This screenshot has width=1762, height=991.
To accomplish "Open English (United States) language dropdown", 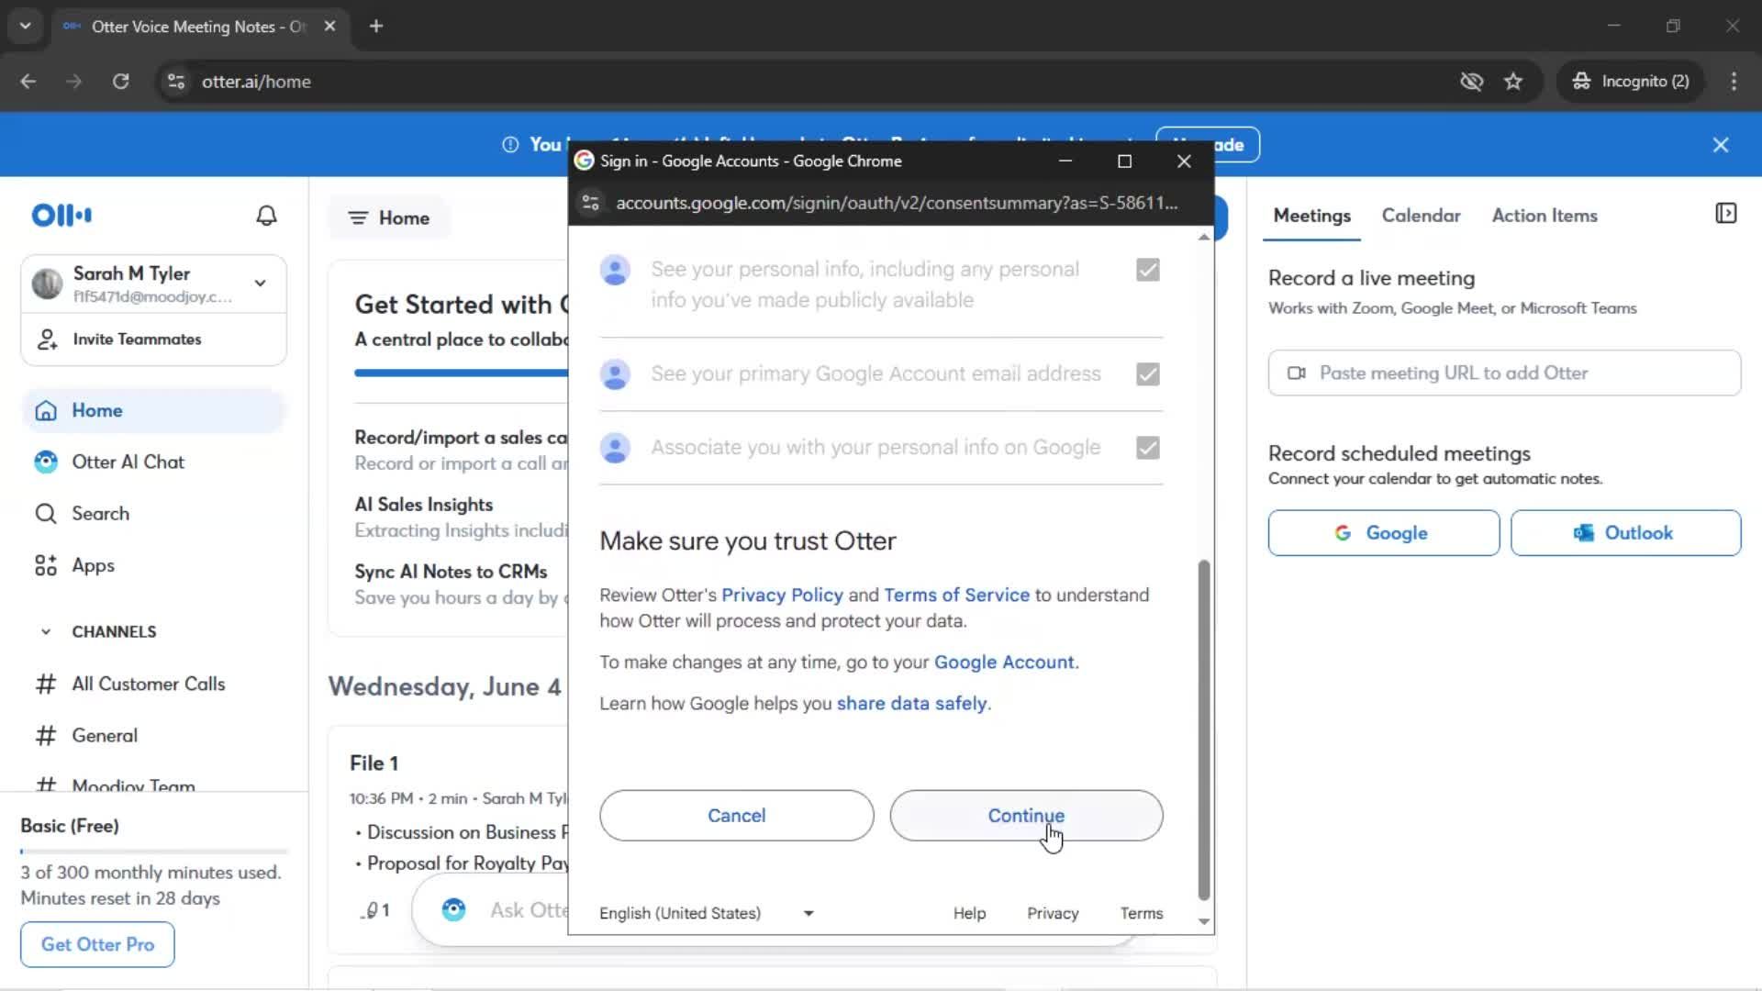I will pos(707,913).
